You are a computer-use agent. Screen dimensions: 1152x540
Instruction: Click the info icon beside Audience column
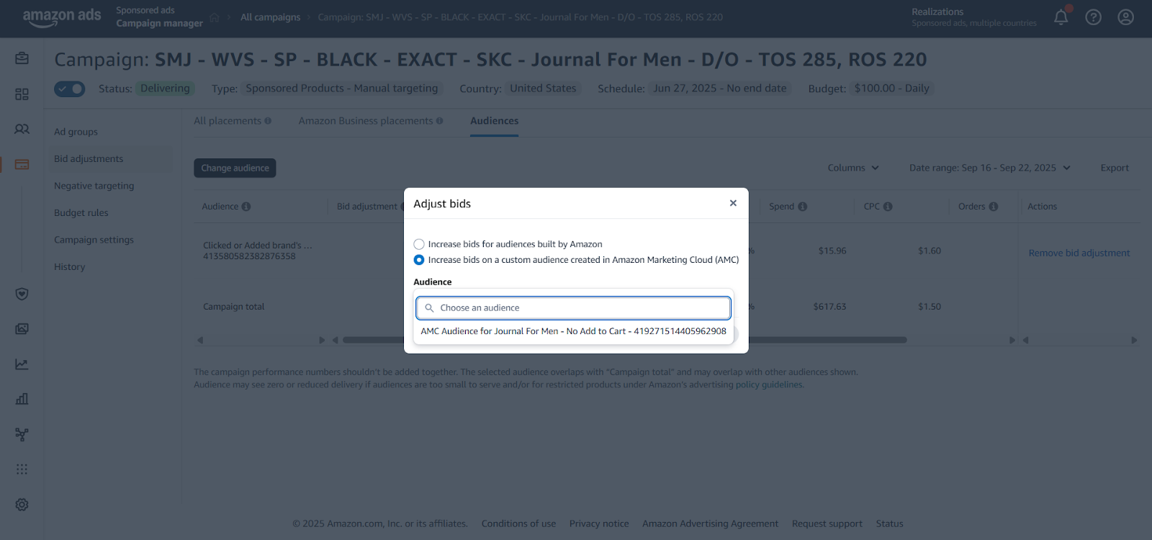(x=246, y=207)
